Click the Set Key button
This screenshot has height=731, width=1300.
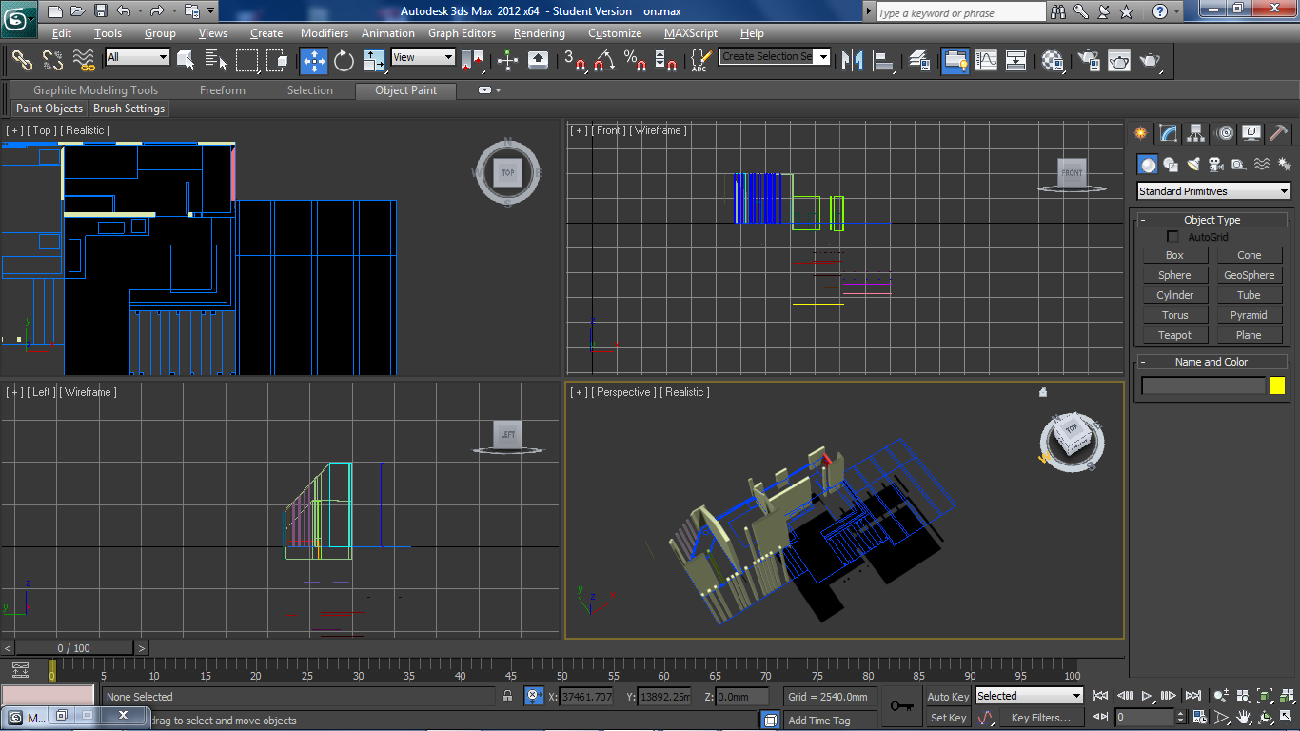pyautogui.click(x=948, y=717)
